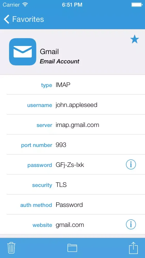
Task: Go back to Favorites
Action: coord(24,19)
